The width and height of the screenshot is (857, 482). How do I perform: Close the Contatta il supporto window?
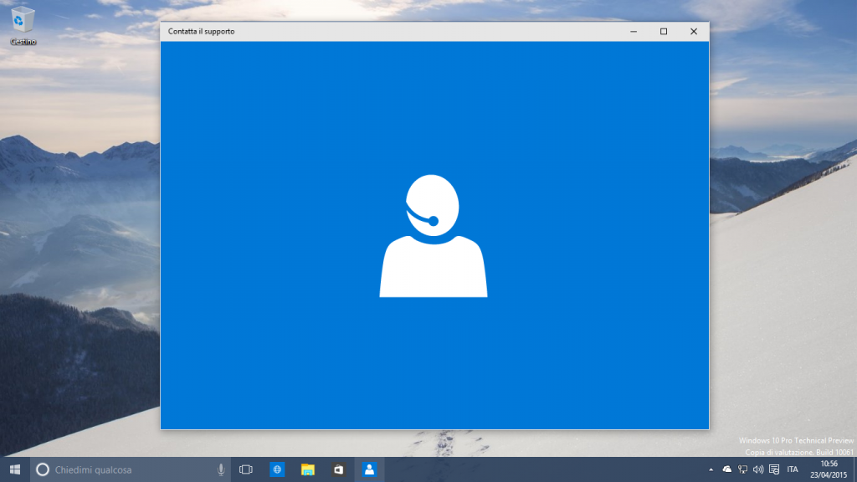coord(694,31)
